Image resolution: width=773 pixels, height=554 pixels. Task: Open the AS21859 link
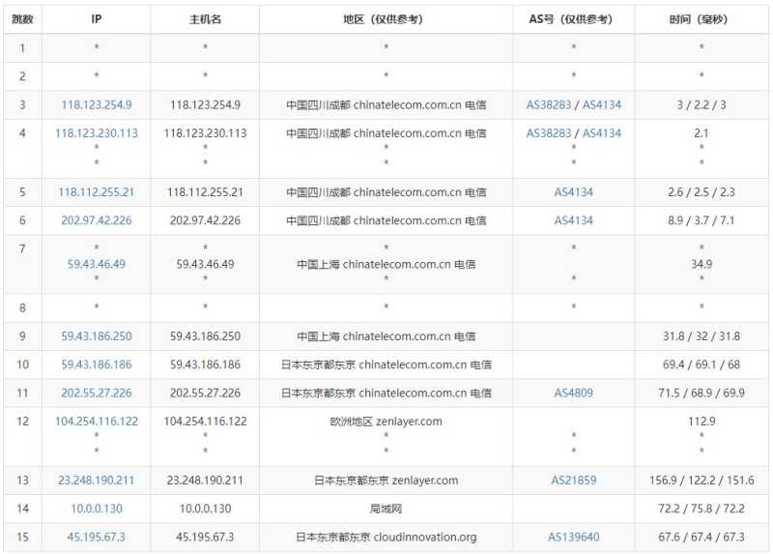click(573, 480)
